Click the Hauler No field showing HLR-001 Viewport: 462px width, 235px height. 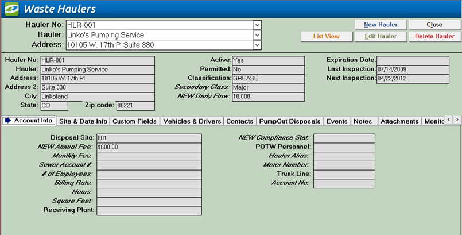(98, 60)
